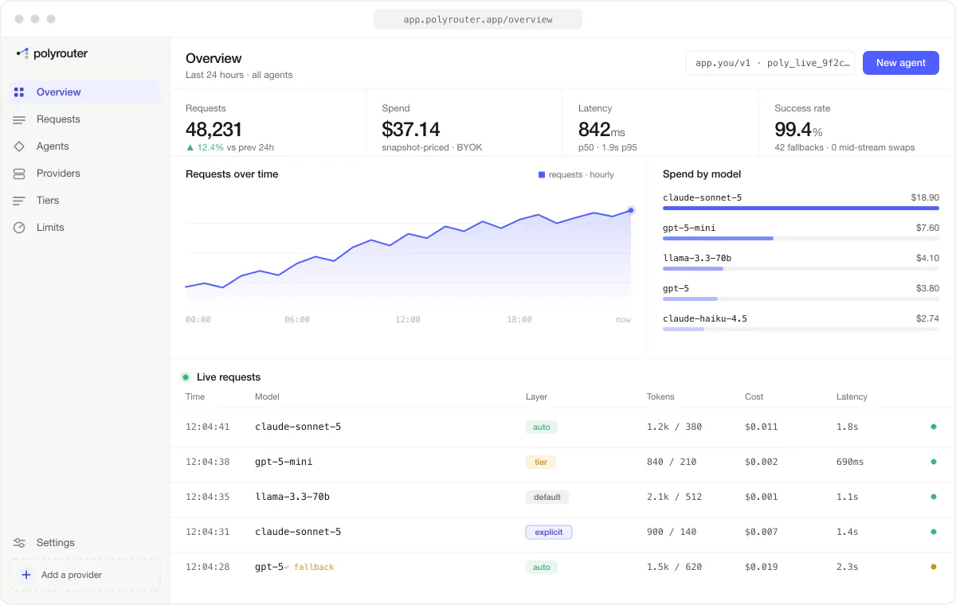Select Tiers in the sidebar
The height and width of the screenshot is (605, 956).
(x=84, y=201)
